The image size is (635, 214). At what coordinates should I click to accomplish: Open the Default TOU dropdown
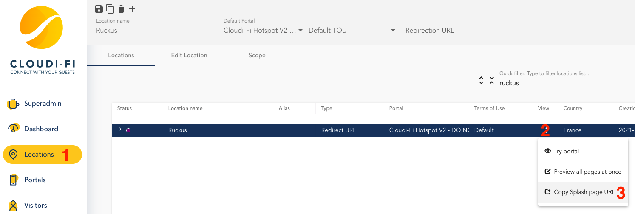(353, 31)
